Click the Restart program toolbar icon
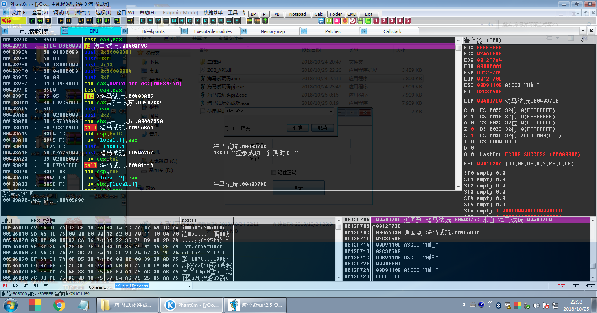Image resolution: width=597 pixels, height=313 pixels. point(33,20)
